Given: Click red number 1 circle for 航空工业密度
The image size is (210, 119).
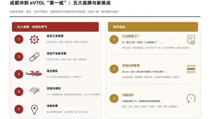Looking at the screenshot, I should pyautogui.click(x=19, y=39).
